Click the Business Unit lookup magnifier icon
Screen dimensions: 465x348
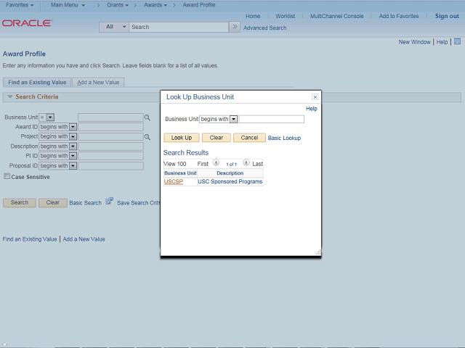click(x=147, y=117)
